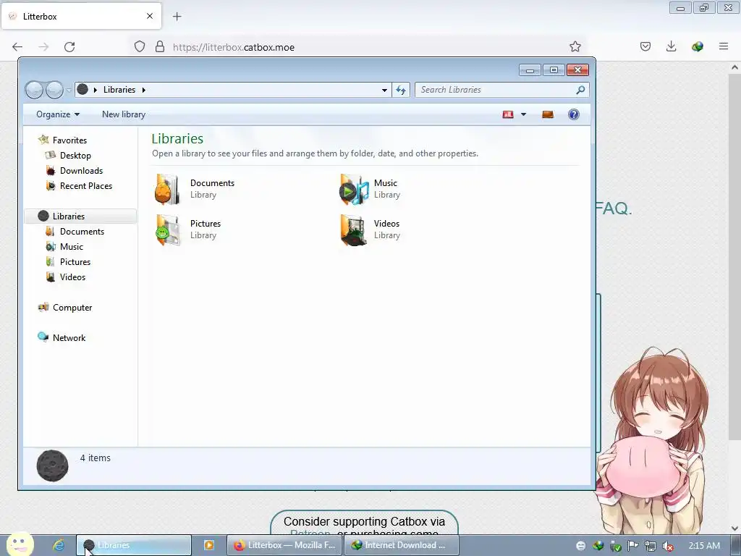Screen dimensions: 741x556
Task: Toggle the preview pane icon
Action: coord(548,114)
